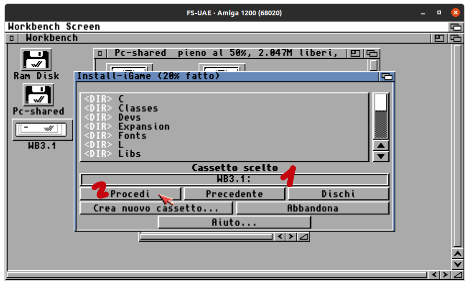
Task: Click Pc-shared window zoom gadget
Action: point(355,53)
